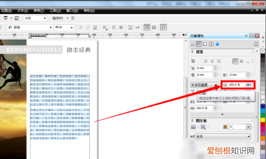Toggle checkbox at alignment row end

253,61
